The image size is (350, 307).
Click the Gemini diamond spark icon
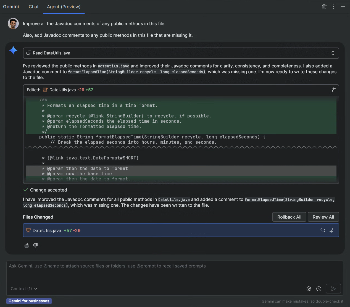tap(13, 50)
